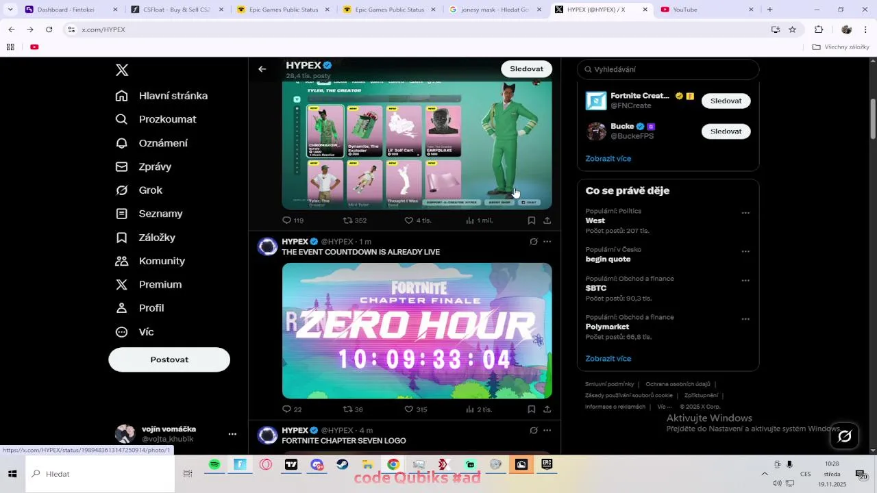Bookmark the Tyler, The Creator post

click(x=532, y=220)
